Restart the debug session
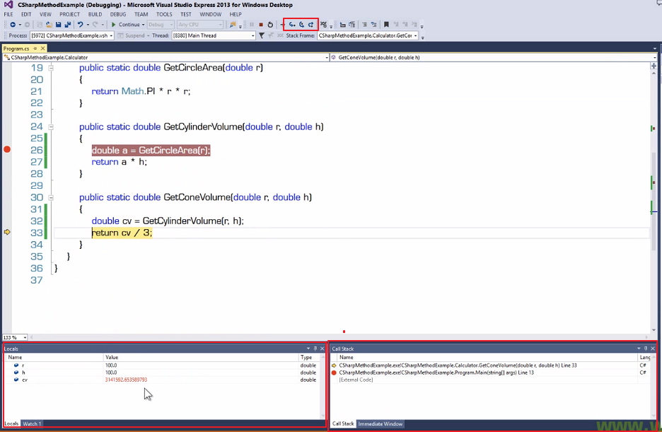The width and height of the screenshot is (662, 432). [x=270, y=25]
